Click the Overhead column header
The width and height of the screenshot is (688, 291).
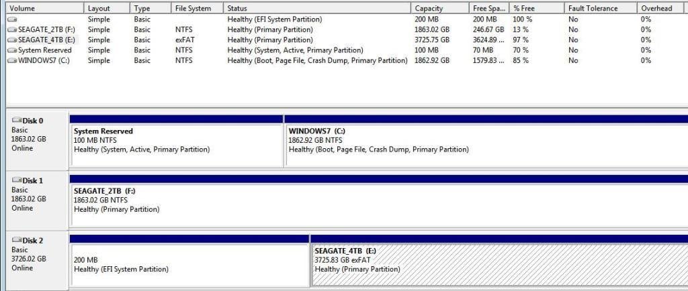[661, 8]
